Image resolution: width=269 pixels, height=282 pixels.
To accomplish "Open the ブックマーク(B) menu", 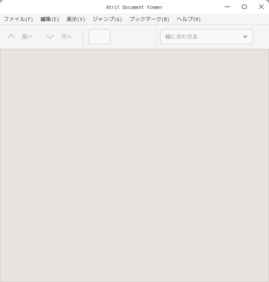I will point(149,19).
